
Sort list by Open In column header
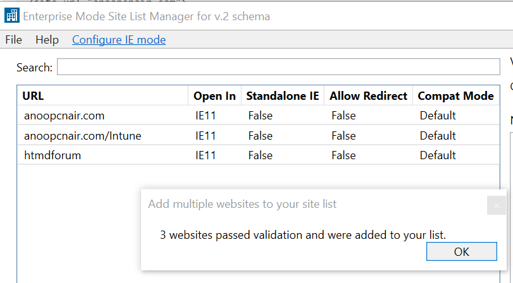pyautogui.click(x=214, y=96)
